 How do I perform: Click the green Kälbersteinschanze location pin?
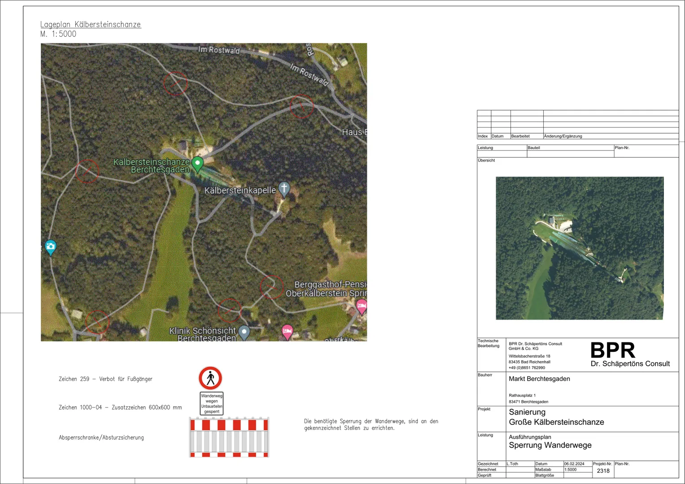click(x=197, y=164)
